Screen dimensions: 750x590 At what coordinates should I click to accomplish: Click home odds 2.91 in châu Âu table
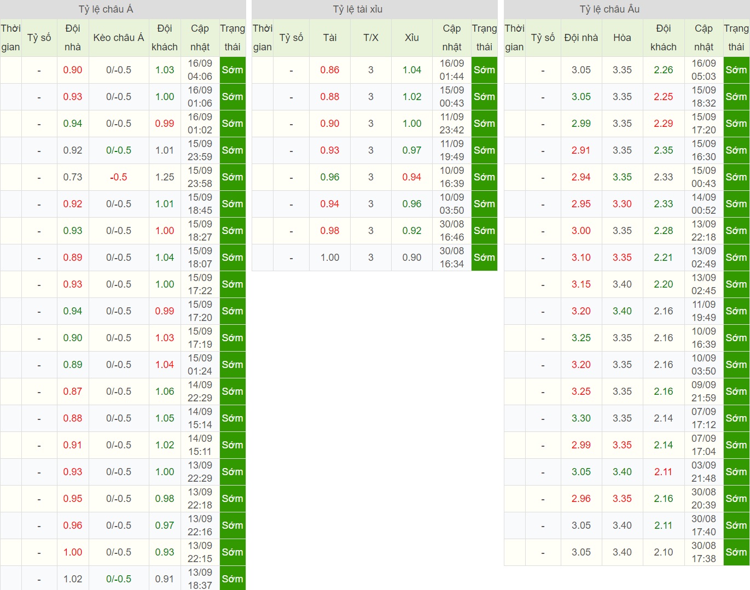581,150
